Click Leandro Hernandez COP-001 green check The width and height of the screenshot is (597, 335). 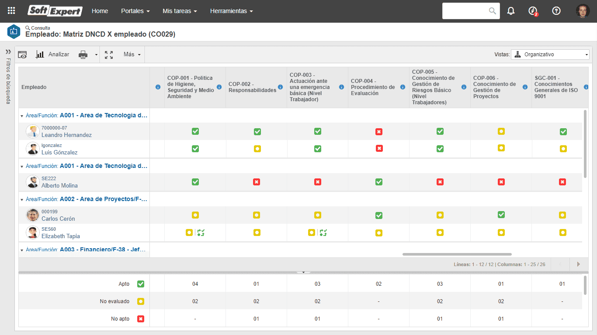point(195,131)
